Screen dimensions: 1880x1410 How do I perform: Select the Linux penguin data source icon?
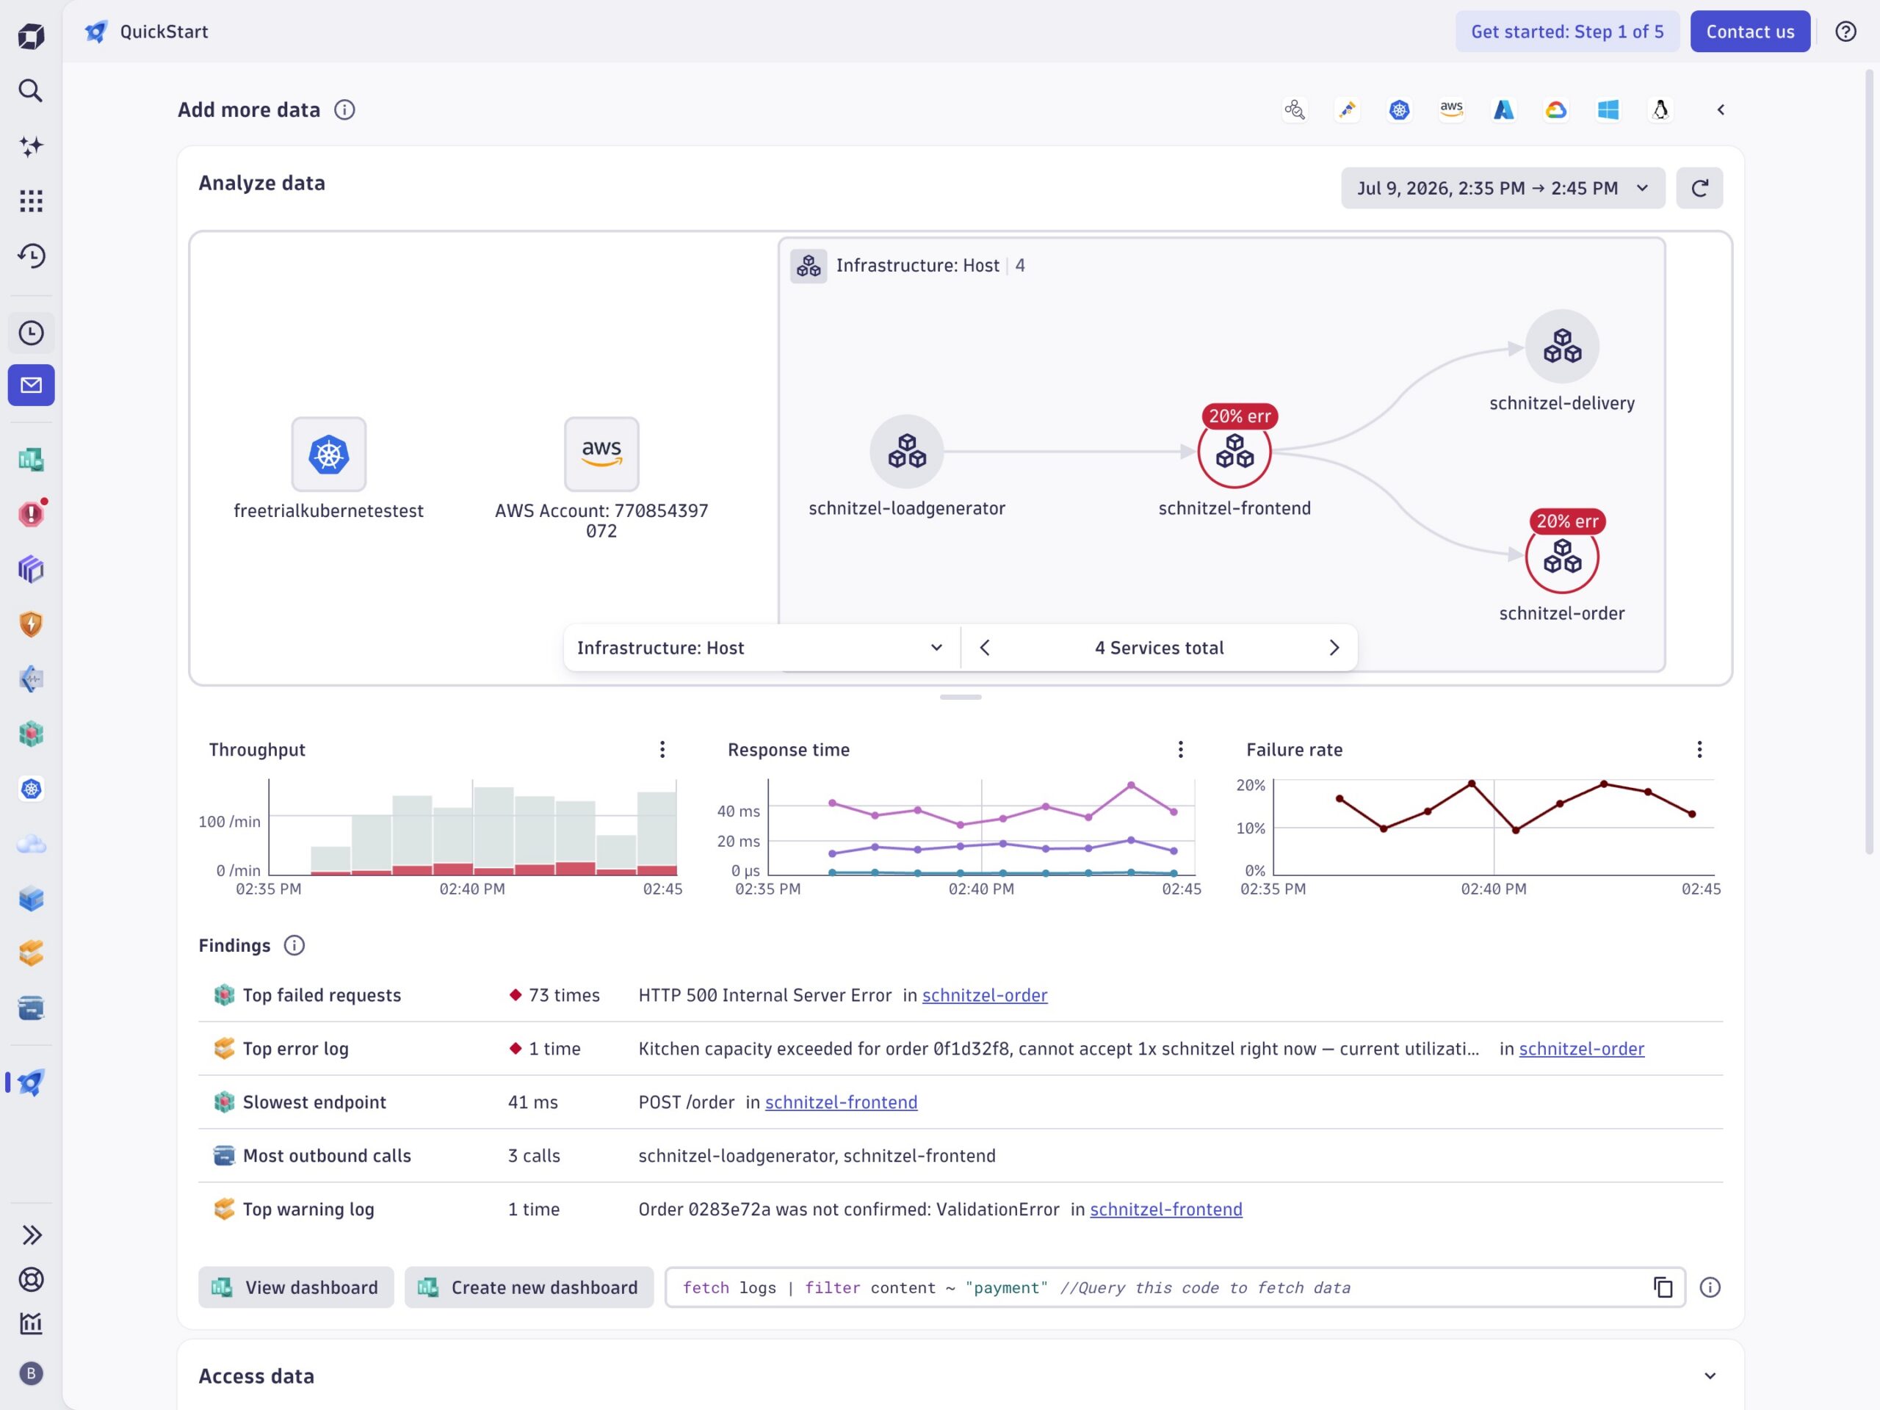coord(1660,109)
